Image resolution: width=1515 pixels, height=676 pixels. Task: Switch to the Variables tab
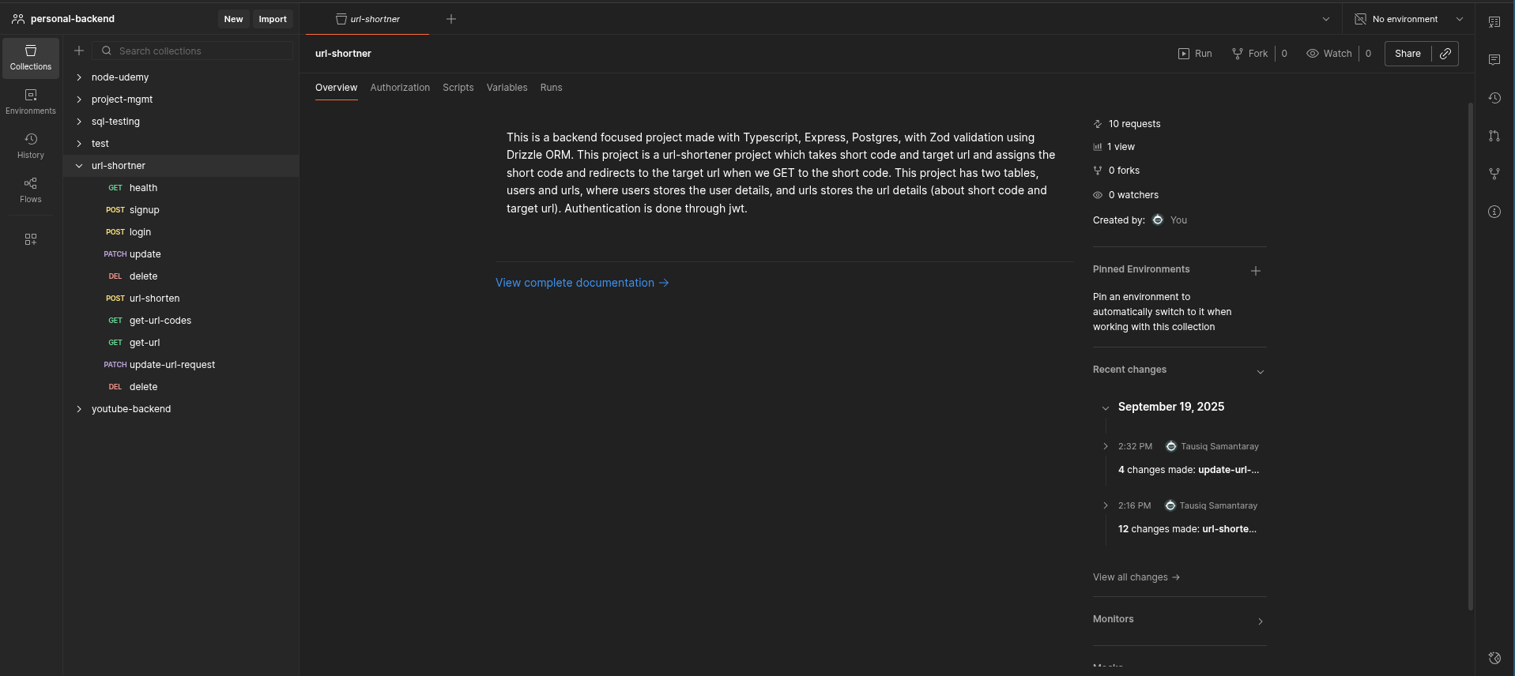pyautogui.click(x=507, y=88)
